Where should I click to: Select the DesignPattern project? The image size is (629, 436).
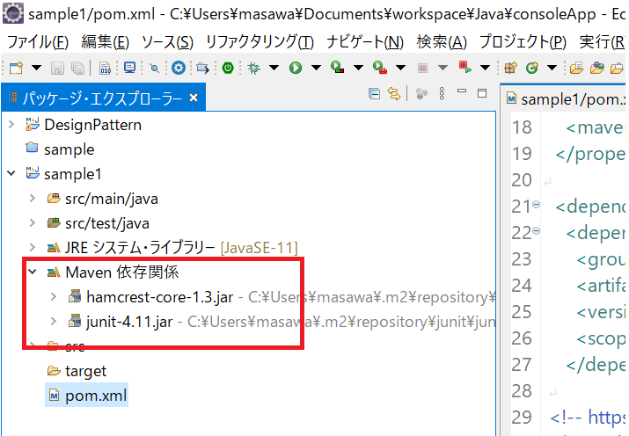(92, 125)
